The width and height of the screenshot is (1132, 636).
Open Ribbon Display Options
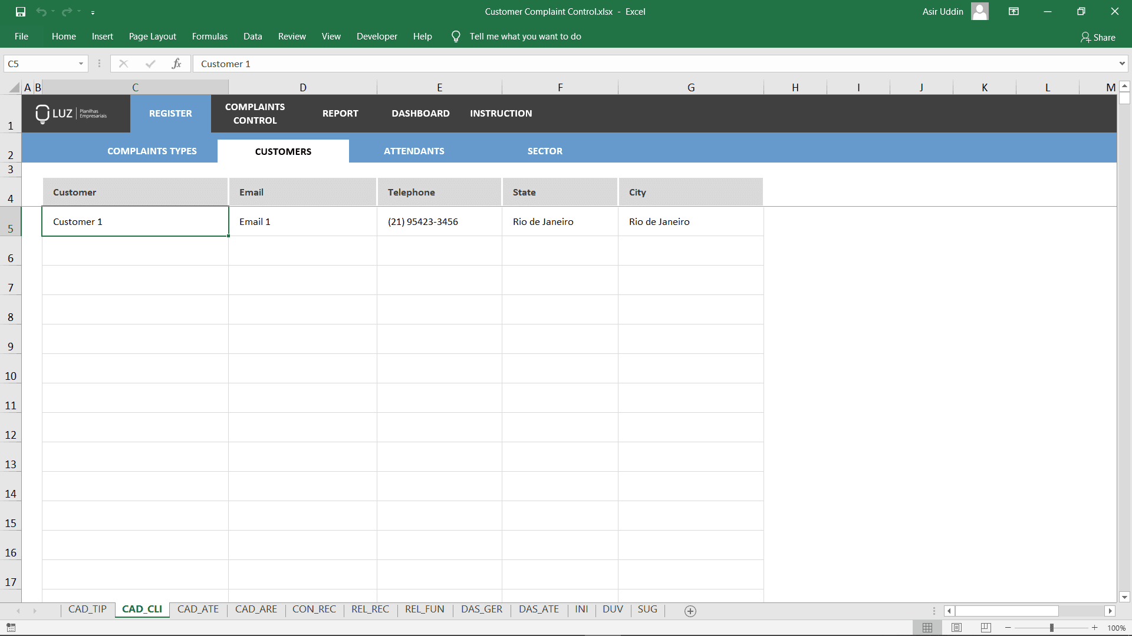click(1013, 11)
